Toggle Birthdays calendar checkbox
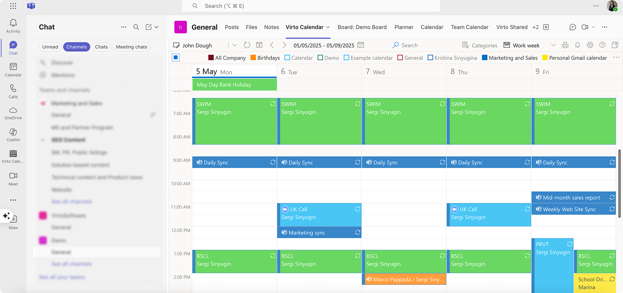This screenshot has width=623, height=293. (253, 58)
